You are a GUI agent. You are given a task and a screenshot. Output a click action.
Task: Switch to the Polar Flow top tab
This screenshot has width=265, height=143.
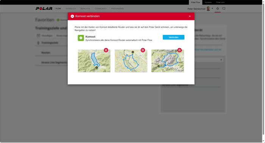point(196,2)
